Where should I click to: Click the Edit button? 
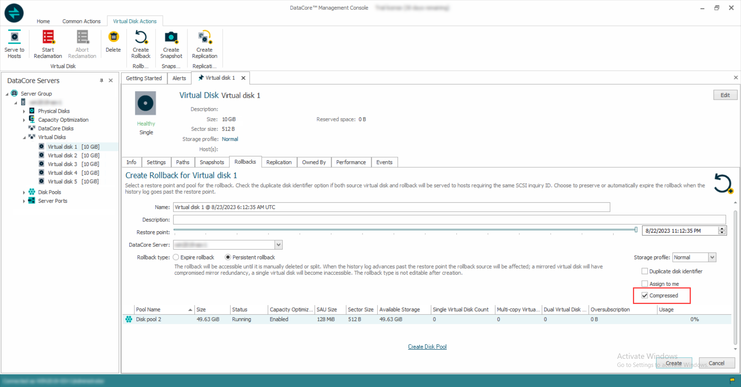(725, 95)
